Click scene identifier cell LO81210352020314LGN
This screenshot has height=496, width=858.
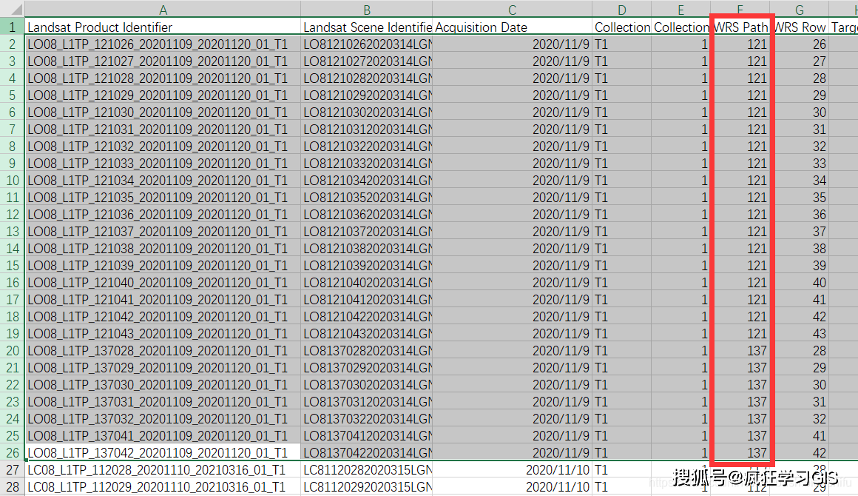tap(366, 198)
